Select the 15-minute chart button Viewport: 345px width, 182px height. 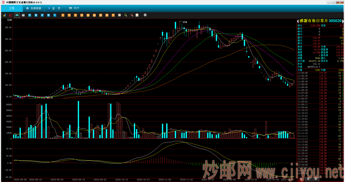point(82,15)
